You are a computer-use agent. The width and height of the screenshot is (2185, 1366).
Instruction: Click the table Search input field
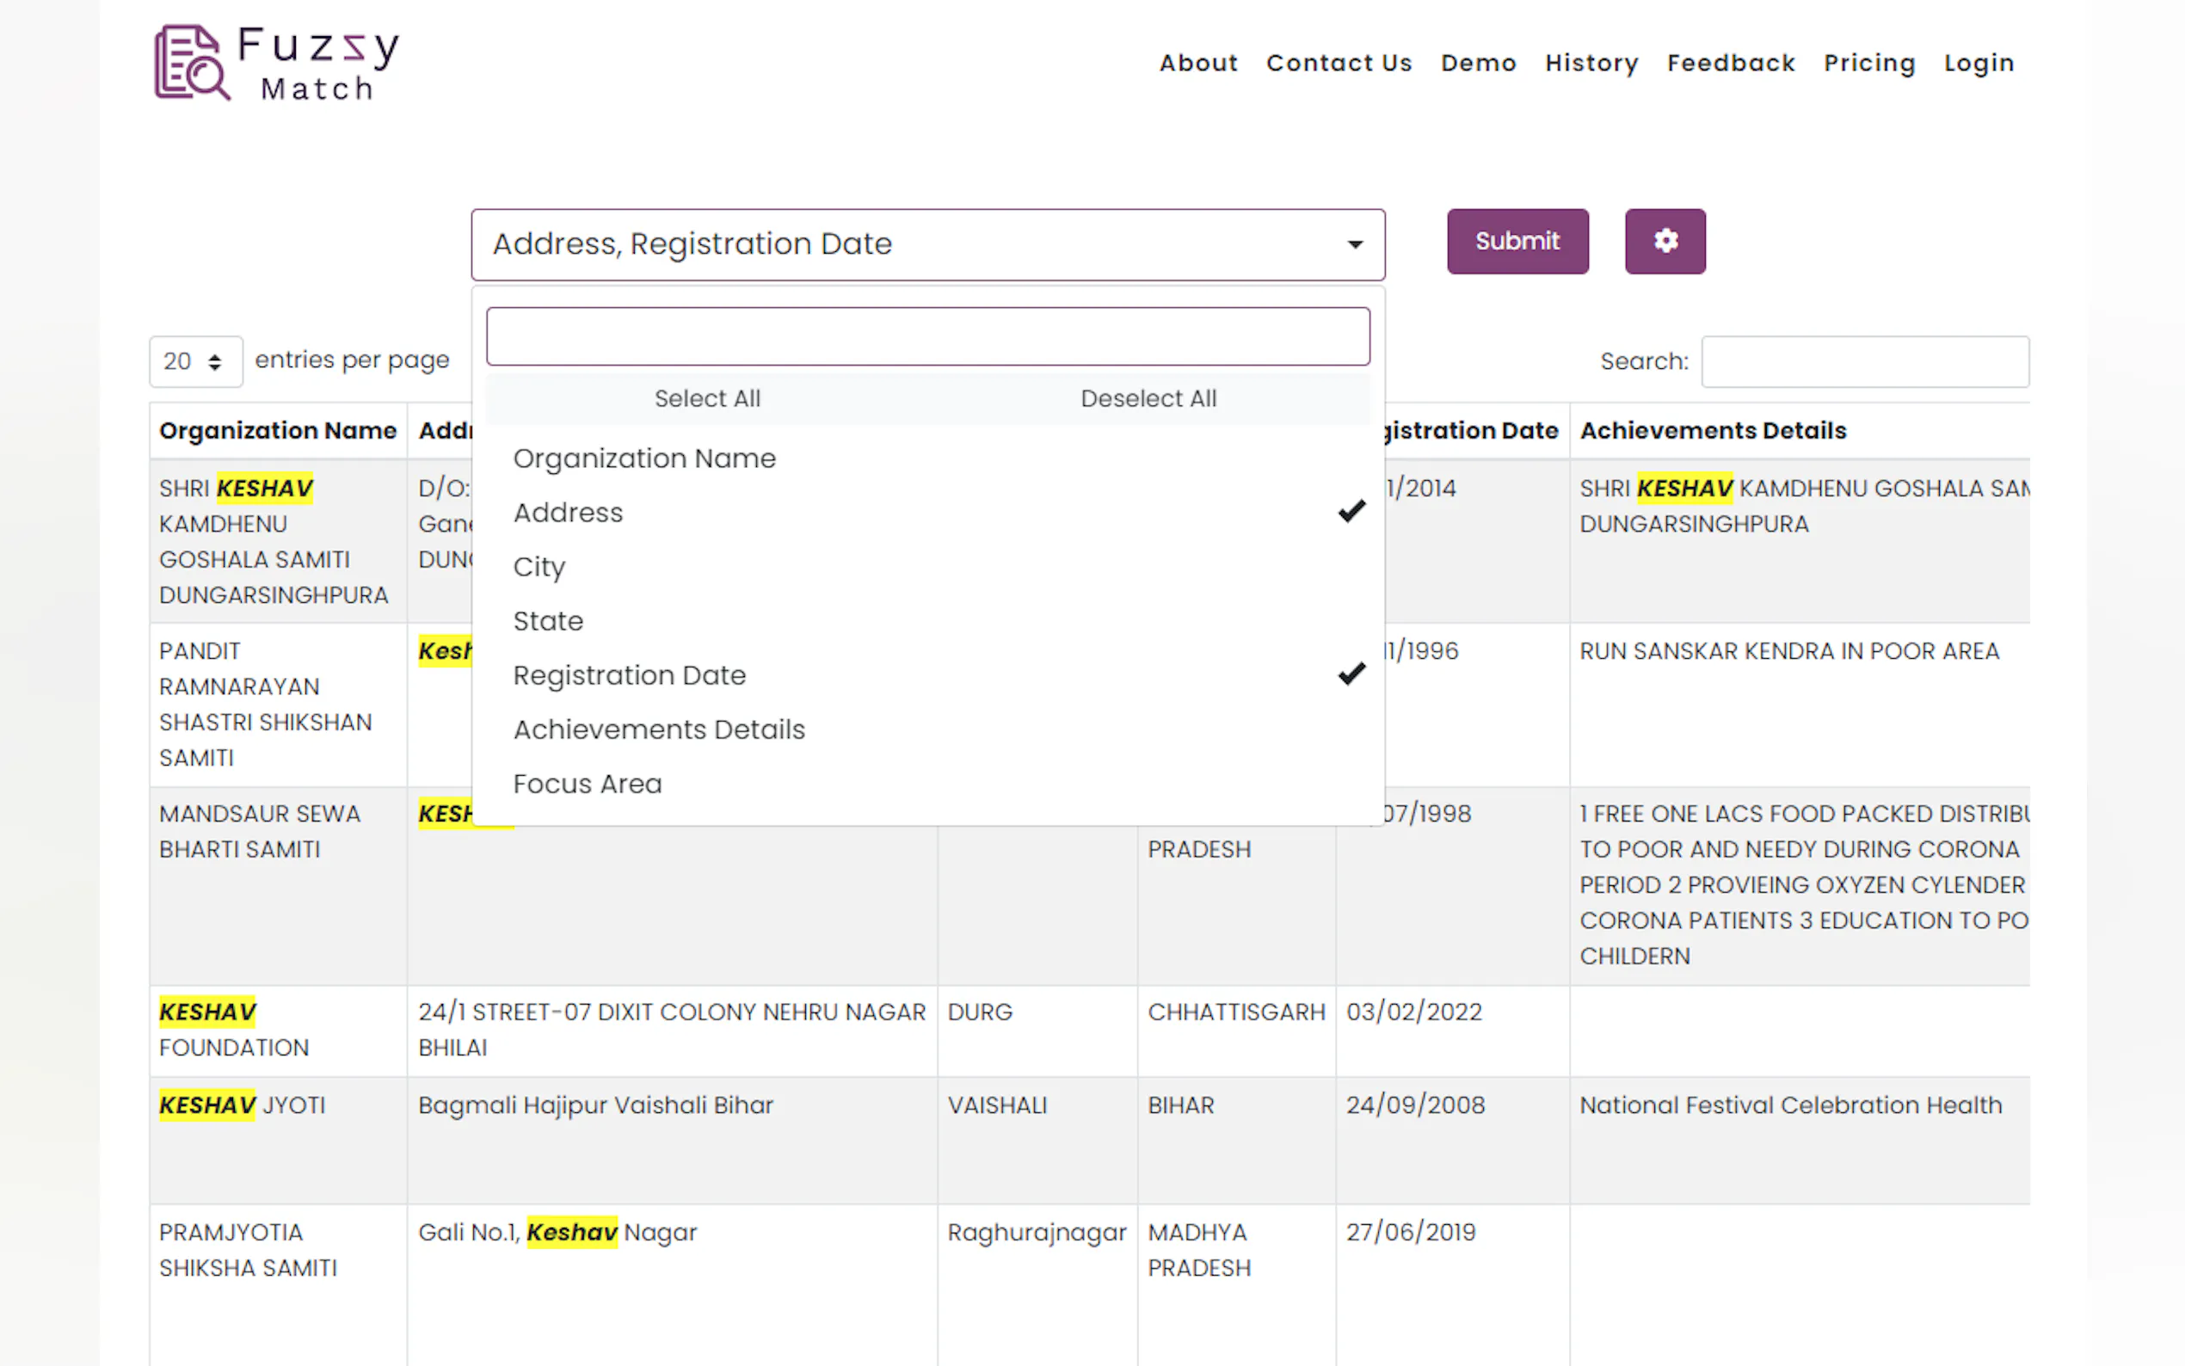tap(1864, 361)
